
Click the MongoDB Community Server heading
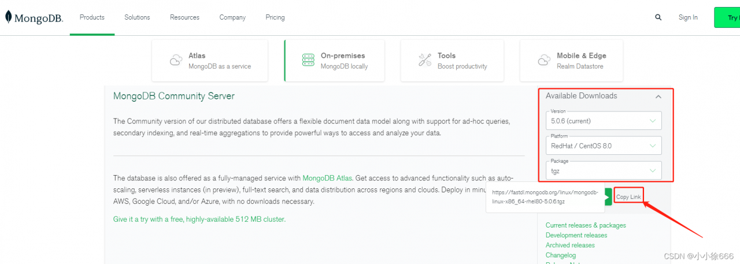(174, 96)
